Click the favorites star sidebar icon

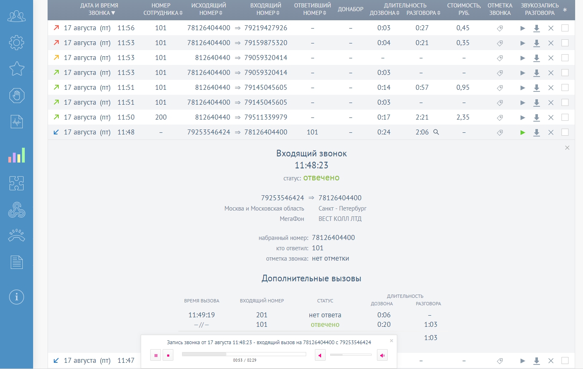click(x=17, y=69)
